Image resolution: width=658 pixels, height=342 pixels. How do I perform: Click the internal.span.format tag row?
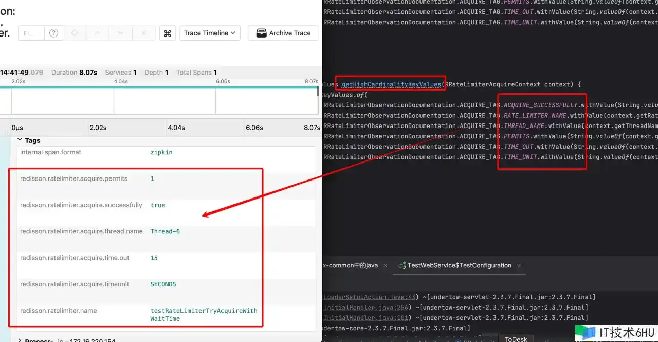coord(166,152)
